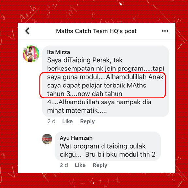Click the 'berkesempatan nk join program' line

pos(105,69)
